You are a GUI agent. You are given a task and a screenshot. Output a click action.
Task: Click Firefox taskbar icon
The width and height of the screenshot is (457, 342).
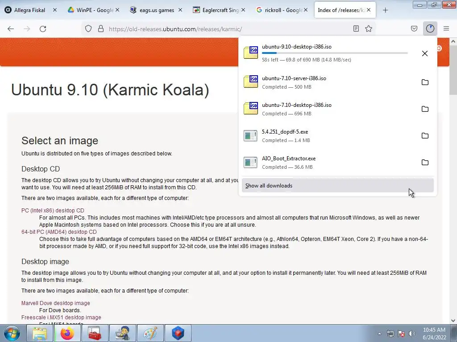[67, 333]
